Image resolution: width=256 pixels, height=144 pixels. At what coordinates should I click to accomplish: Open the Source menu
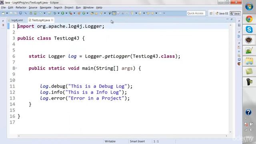tap(33, 8)
